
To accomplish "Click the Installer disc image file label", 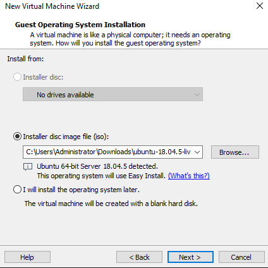I will pyautogui.click(x=66, y=137).
